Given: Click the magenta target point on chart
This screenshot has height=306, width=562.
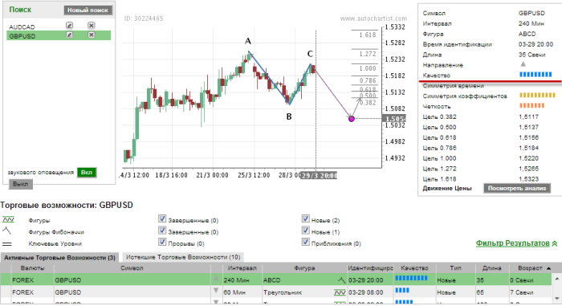Looking at the screenshot, I should click(x=352, y=119).
